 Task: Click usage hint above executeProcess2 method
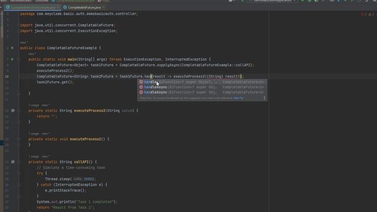34,134
